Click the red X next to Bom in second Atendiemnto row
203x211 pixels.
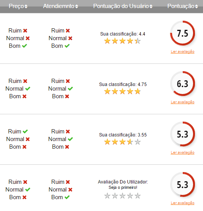[67, 96]
